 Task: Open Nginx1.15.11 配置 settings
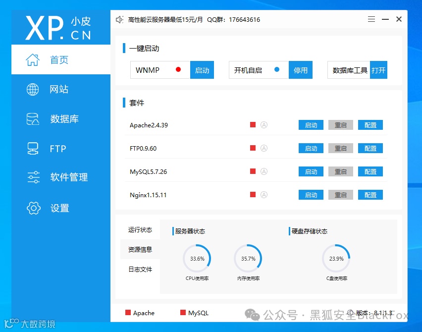(370, 195)
